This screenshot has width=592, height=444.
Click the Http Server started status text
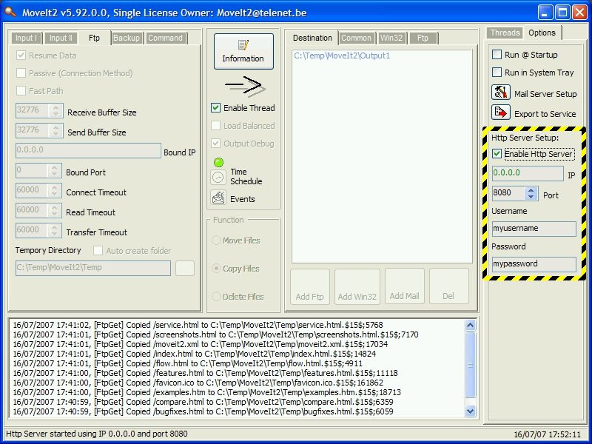97,434
